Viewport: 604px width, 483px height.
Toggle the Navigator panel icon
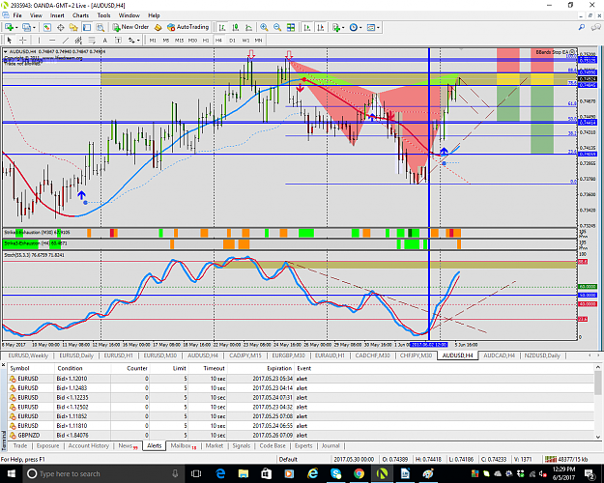click(73, 27)
